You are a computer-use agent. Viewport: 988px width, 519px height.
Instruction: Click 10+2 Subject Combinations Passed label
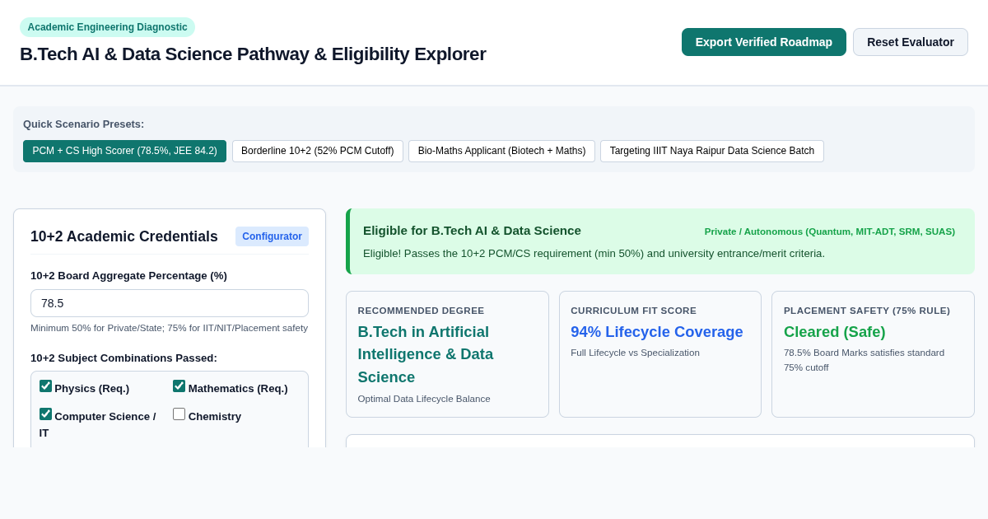123,358
